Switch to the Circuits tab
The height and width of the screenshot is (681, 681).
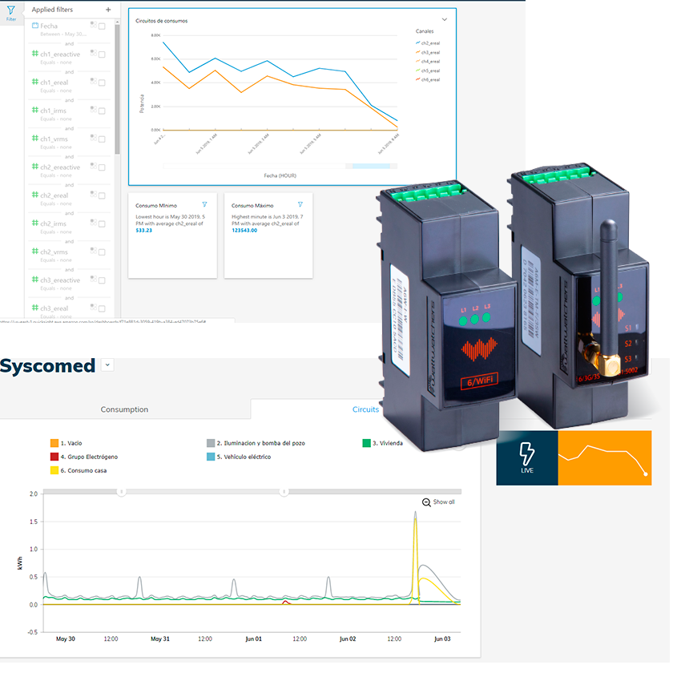coord(365,409)
